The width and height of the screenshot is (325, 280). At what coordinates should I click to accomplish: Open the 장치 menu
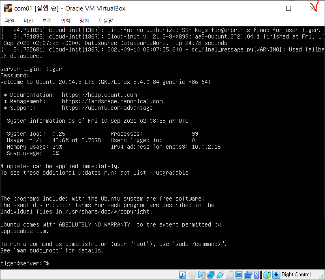(x=84, y=21)
